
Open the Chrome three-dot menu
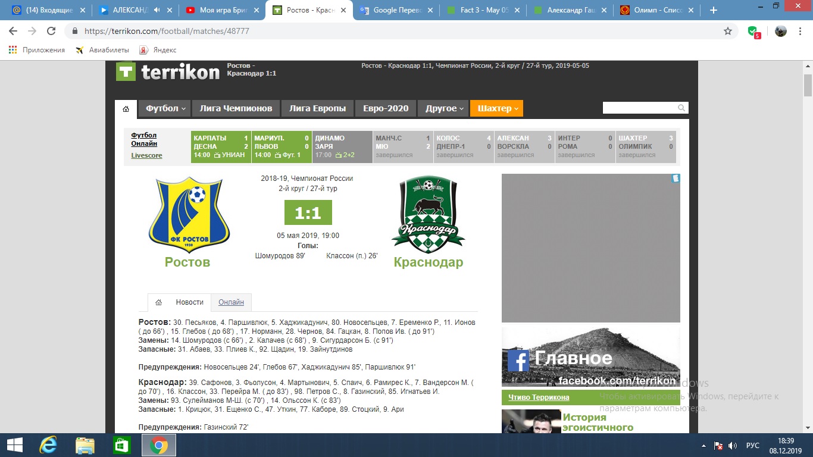[x=801, y=31]
